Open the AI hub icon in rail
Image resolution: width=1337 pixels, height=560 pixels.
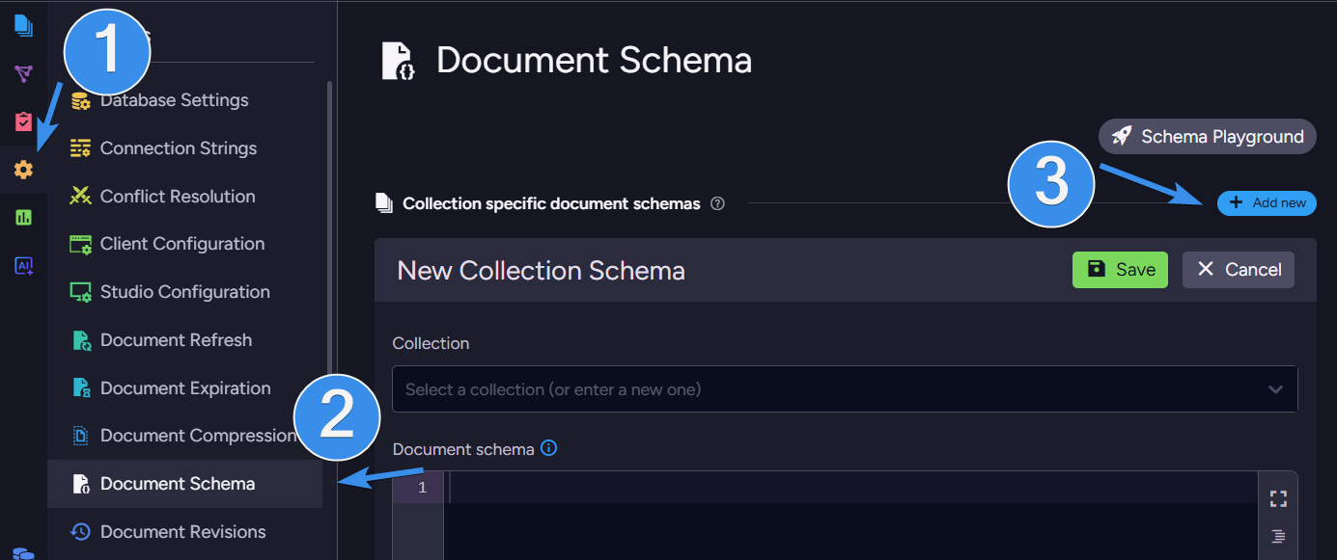tap(23, 266)
